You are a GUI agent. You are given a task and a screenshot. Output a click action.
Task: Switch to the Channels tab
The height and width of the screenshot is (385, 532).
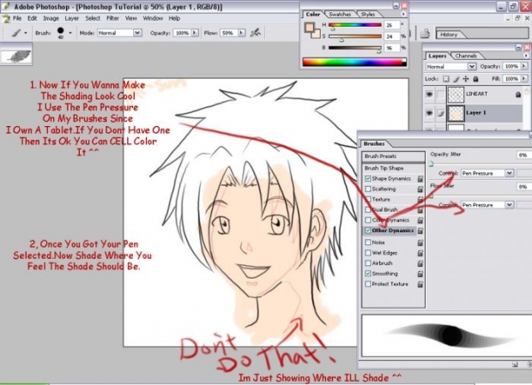click(x=465, y=56)
